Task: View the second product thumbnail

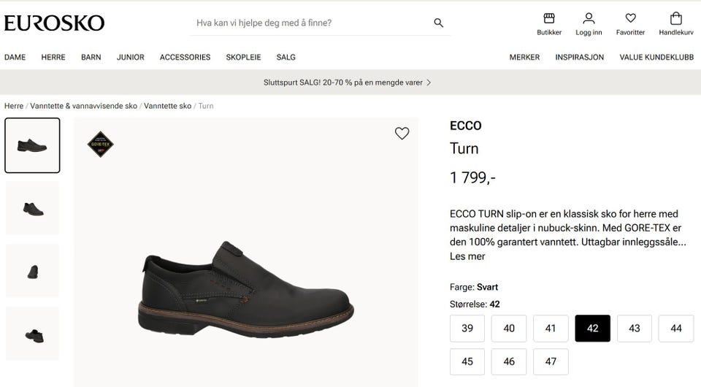Action: tap(33, 208)
